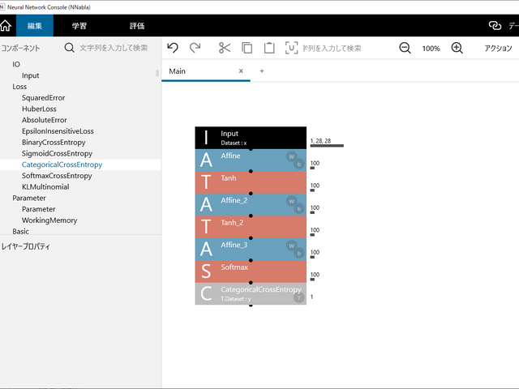
Task: Toggle the b parameter badge on Affine_2
Action: click(x=299, y=208)
